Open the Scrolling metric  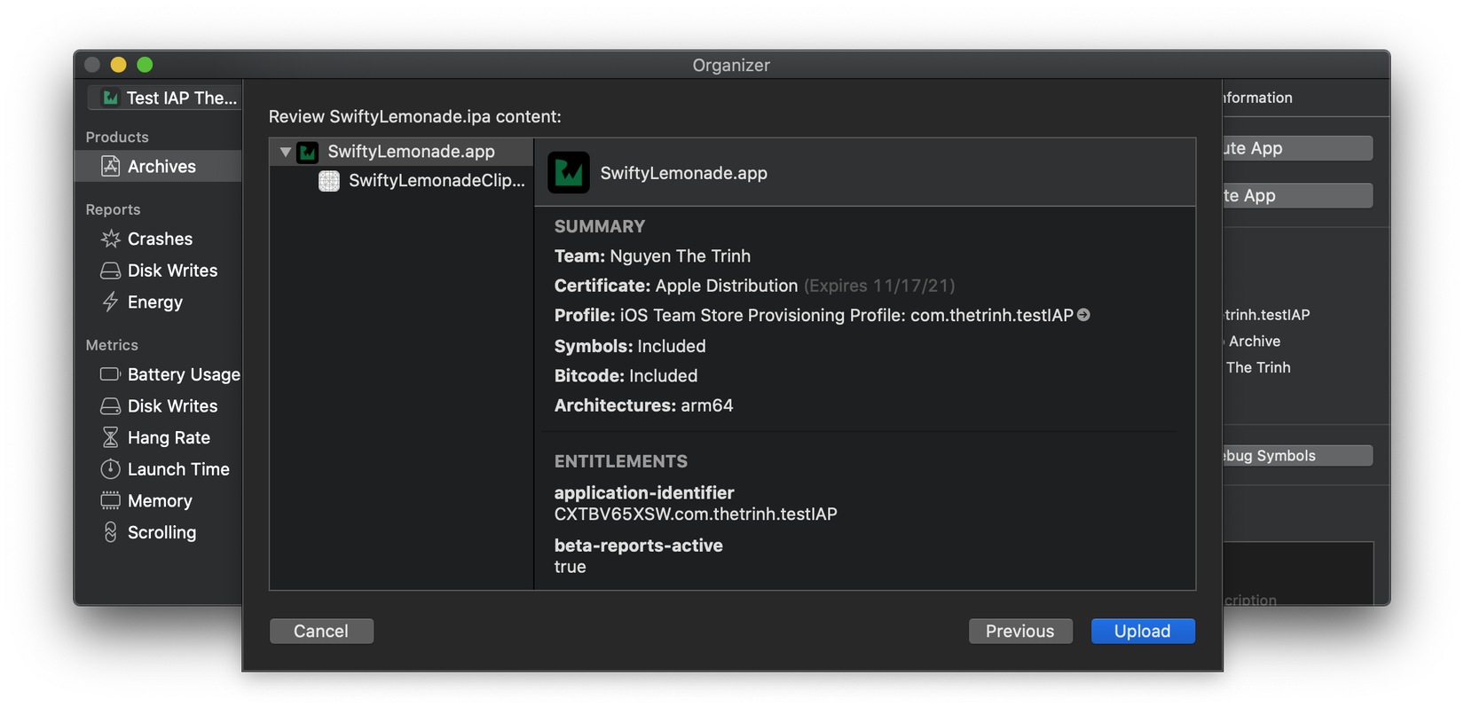[x=161, y=532]
